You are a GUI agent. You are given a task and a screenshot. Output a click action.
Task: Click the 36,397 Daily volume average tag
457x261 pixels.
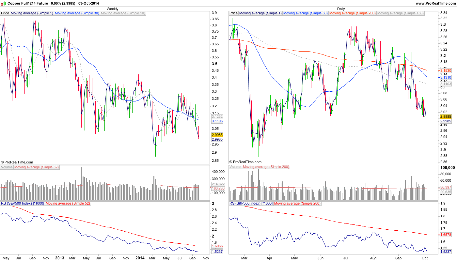pyautogui.click(x=446, y=187)
